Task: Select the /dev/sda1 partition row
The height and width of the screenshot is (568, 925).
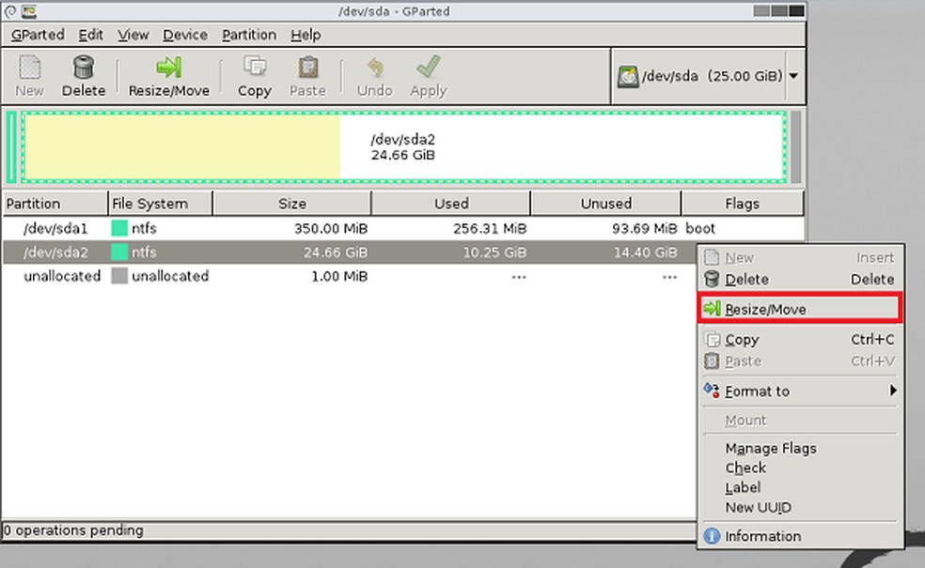Action: tap(403, 228)
